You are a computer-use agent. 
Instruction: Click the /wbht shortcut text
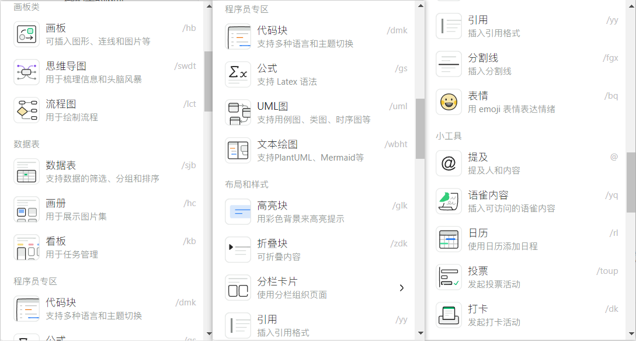point(396,144)
